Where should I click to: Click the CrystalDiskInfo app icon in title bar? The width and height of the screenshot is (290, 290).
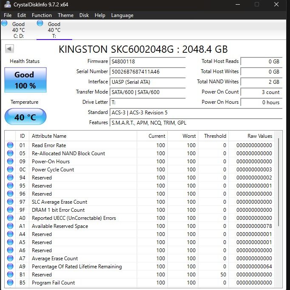pyautogui.click(x=7, y=4)
